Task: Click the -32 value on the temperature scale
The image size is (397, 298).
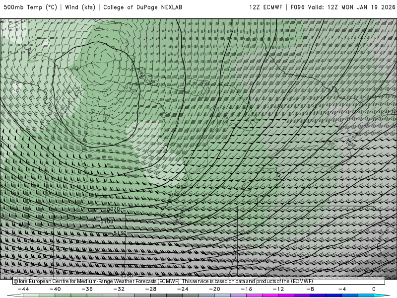Action: (119, 289)
